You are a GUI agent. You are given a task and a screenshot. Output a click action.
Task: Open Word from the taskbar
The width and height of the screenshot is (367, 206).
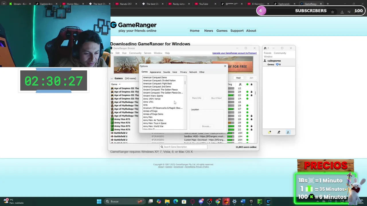point(243,201)
